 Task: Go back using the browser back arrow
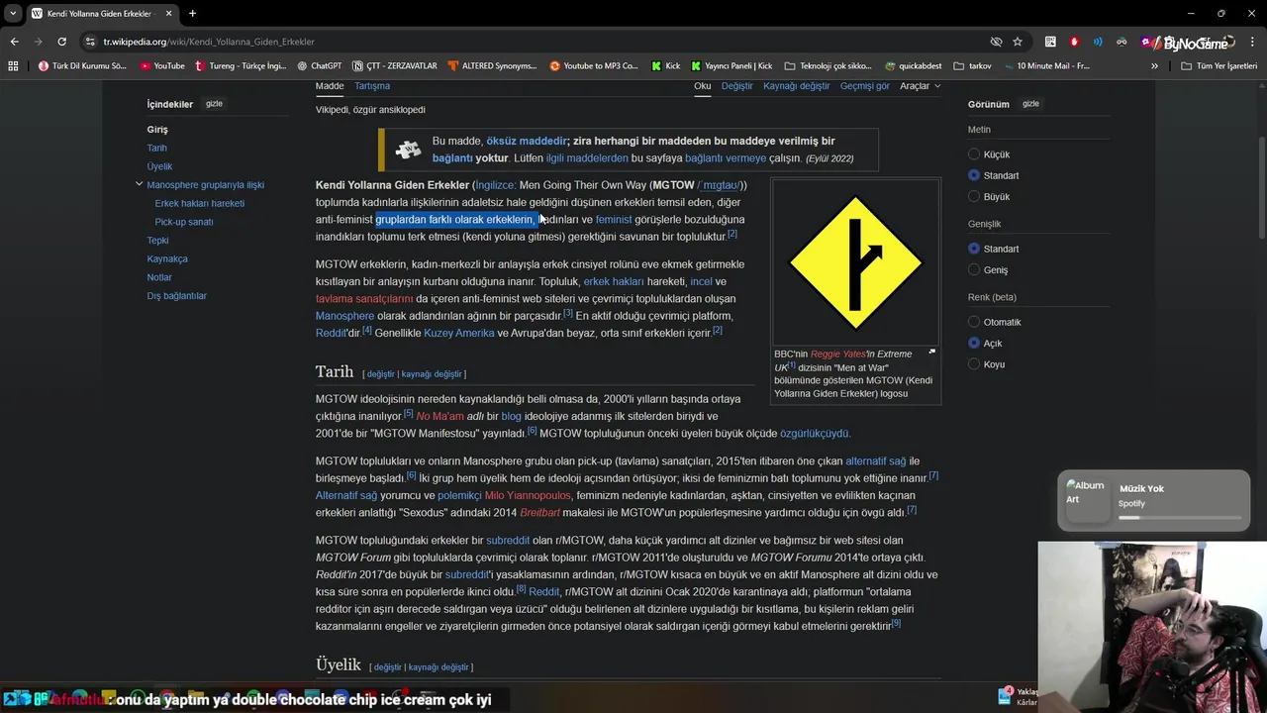14,42
